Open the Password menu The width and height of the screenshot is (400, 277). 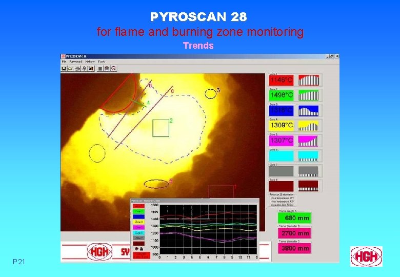(76, 62)
